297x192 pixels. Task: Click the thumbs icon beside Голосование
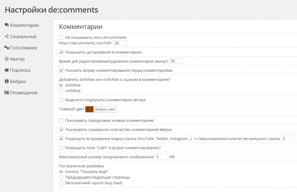(x=6, y=48)
